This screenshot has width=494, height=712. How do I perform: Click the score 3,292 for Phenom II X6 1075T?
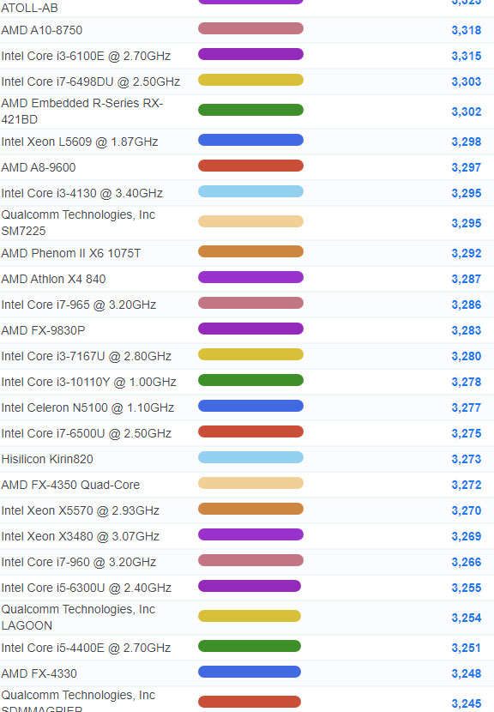(467, 253)
